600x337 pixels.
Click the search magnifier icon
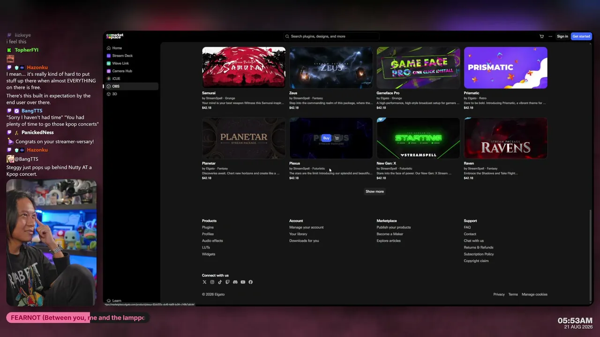click(x=287, y=37)
